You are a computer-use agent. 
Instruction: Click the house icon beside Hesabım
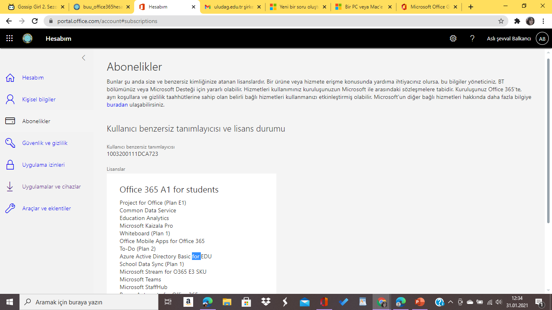(x=10, y=77)
